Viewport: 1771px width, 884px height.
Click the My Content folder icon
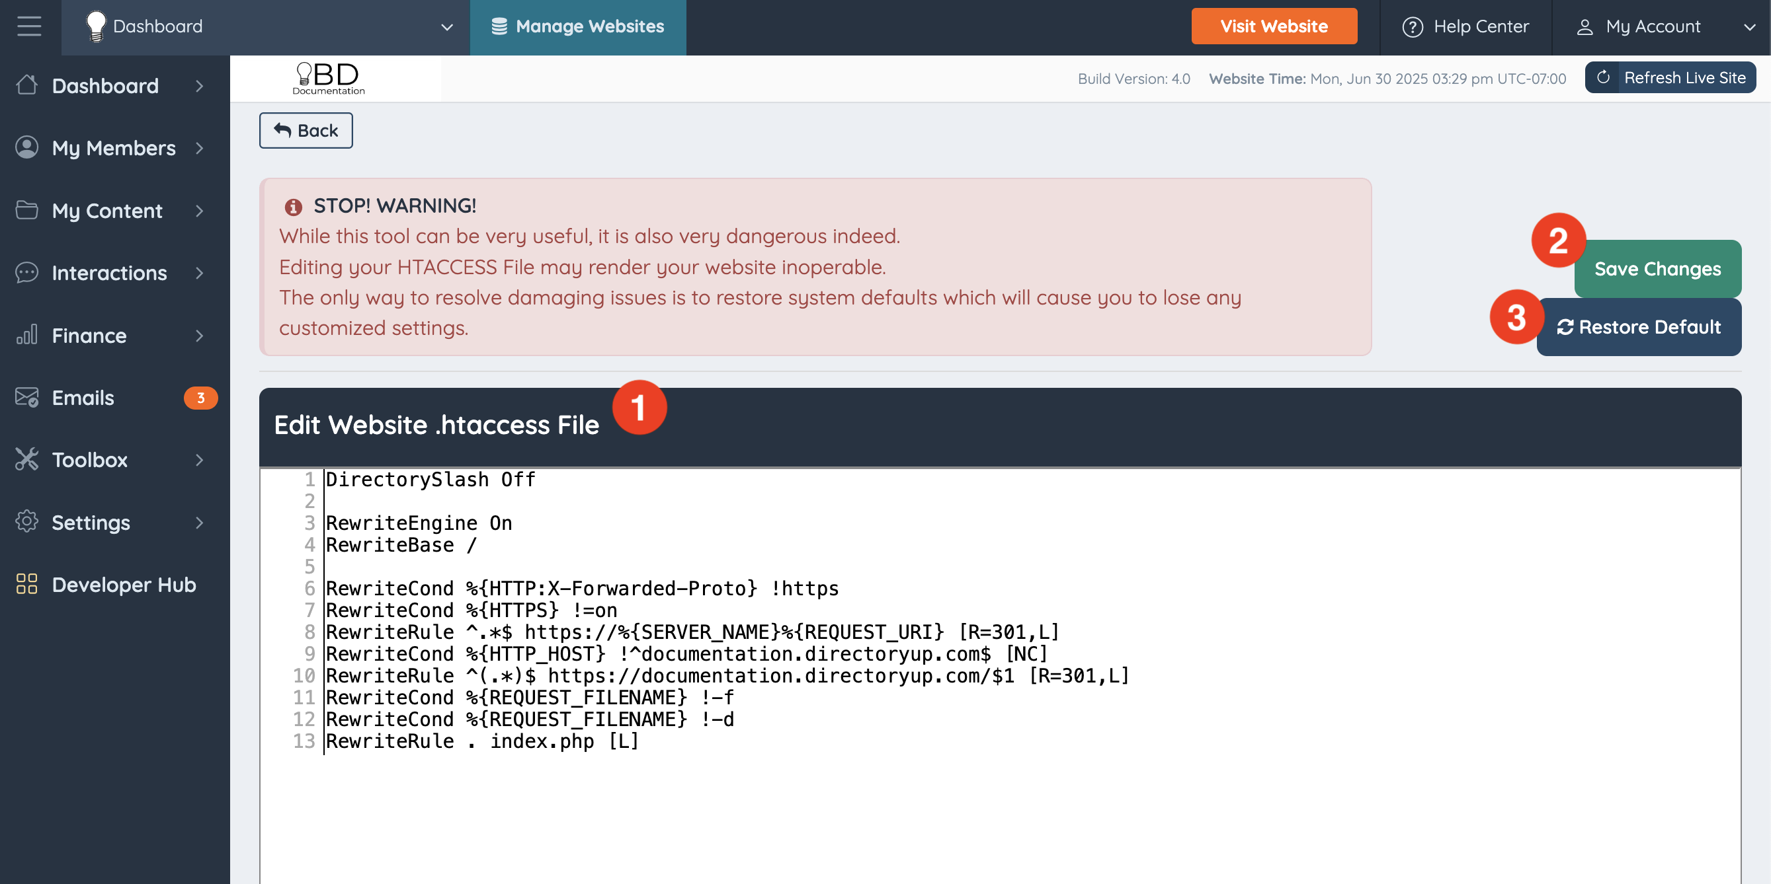point(27,210)
